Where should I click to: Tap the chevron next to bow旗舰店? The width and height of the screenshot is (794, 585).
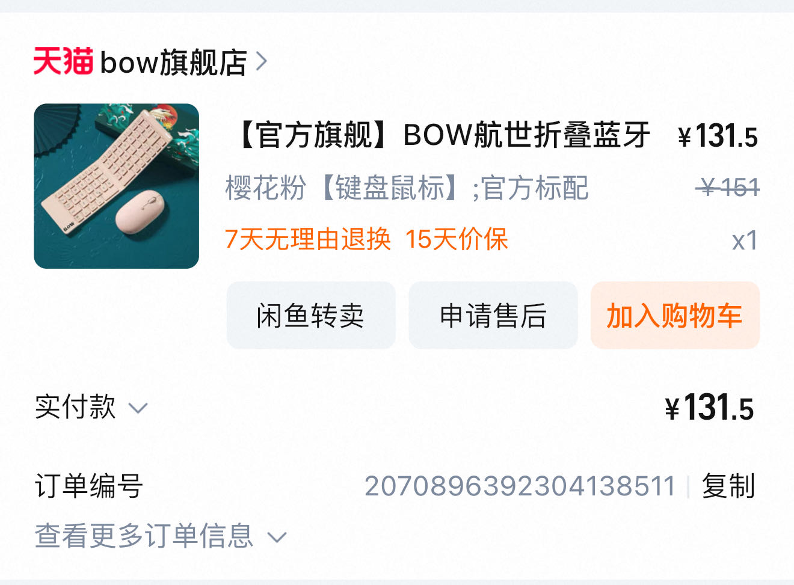click(x=261, y=61)
